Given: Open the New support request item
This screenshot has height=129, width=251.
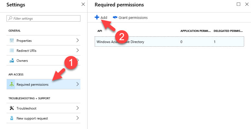Looking at the screenshot, I should point(32,118).
